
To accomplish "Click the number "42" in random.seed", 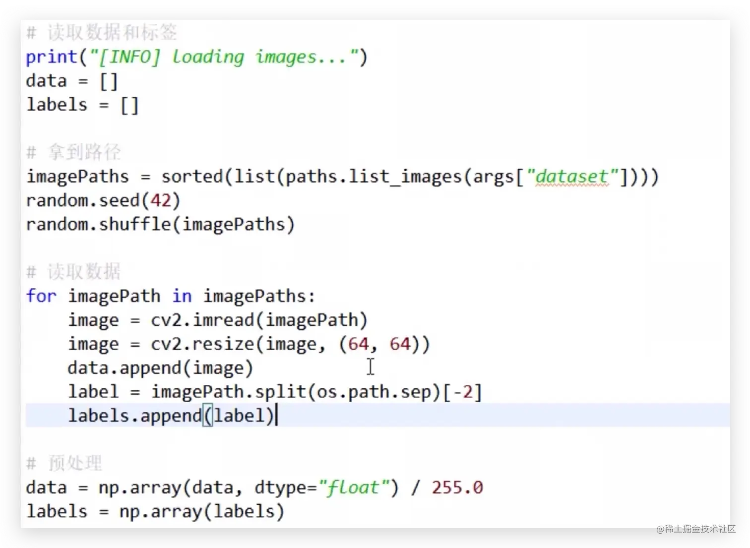I will [x=161, y=200].
